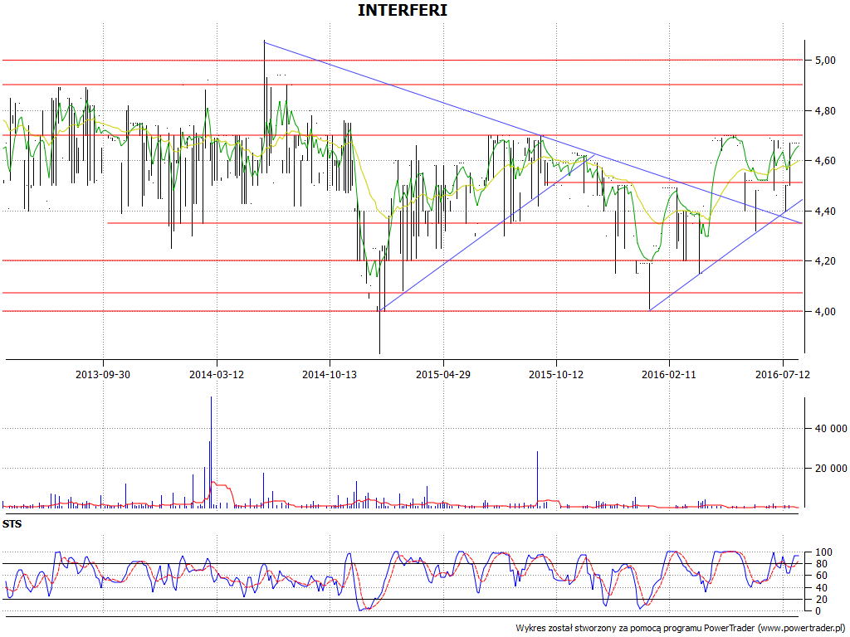Click the 4,00 price axis label
The height and width of the screenshot is (637, 850).
[x=825, y=312]
